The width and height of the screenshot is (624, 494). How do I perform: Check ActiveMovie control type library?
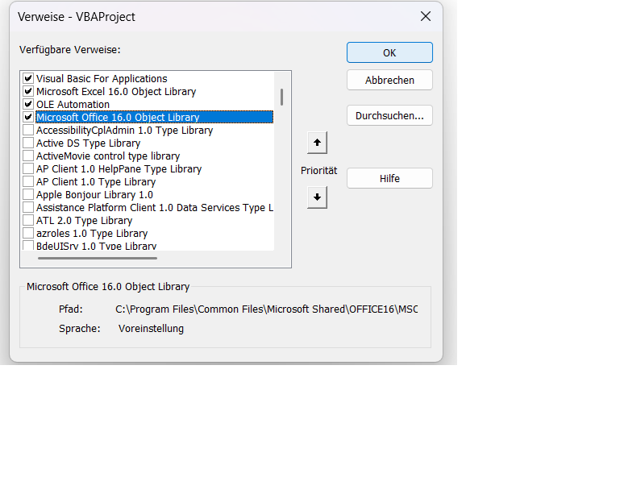coord(28,156)
